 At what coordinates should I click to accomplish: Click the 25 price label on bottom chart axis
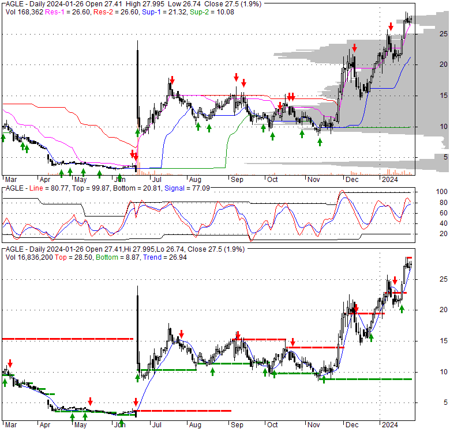point(444,279)
